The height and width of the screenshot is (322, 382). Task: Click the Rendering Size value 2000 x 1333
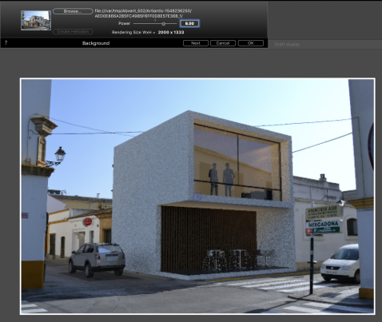coord(171,32)
